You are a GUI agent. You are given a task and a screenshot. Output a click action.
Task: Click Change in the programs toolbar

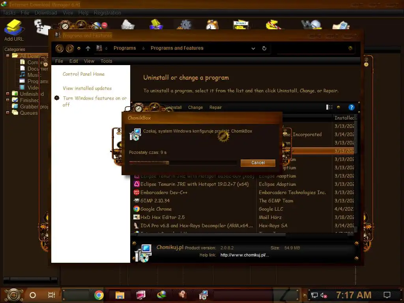(195, 107)
